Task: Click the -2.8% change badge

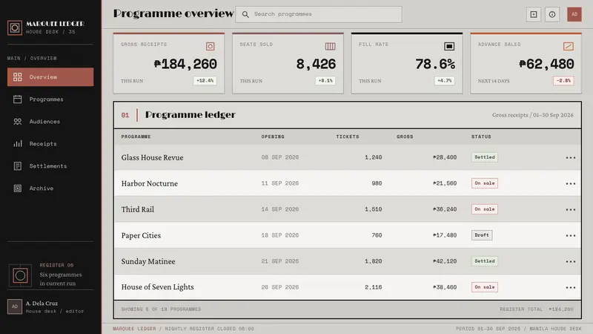Action: pos(563,81)
